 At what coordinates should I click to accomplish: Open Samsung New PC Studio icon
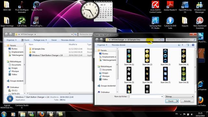tap(155, 23)
